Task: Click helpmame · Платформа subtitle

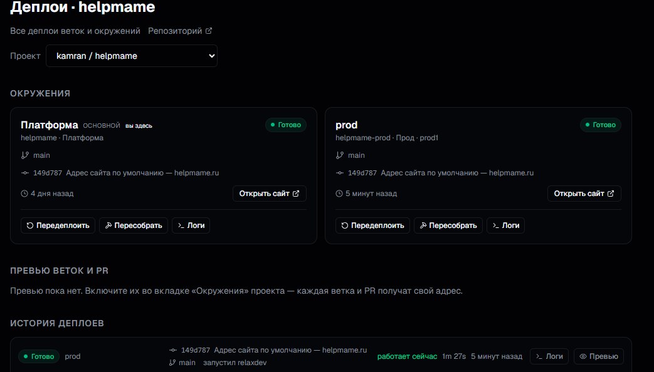Action: click(62, 138)
